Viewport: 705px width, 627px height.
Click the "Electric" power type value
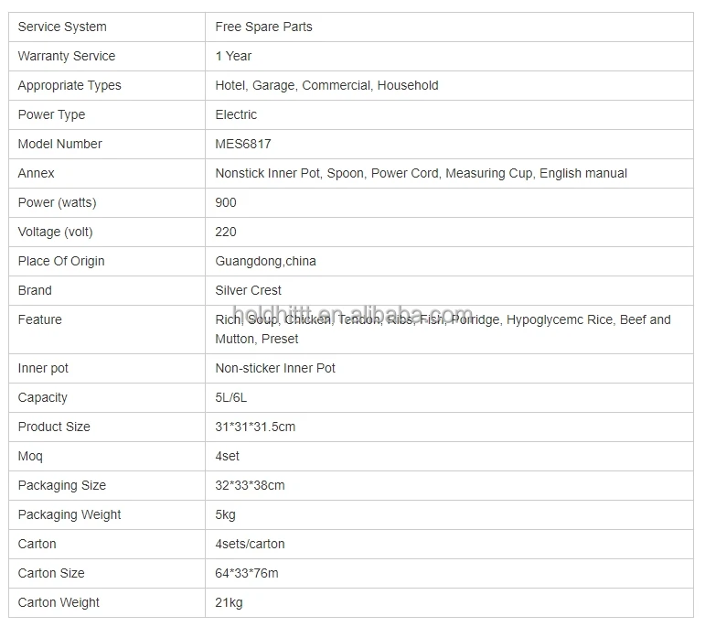click(236, 114)
